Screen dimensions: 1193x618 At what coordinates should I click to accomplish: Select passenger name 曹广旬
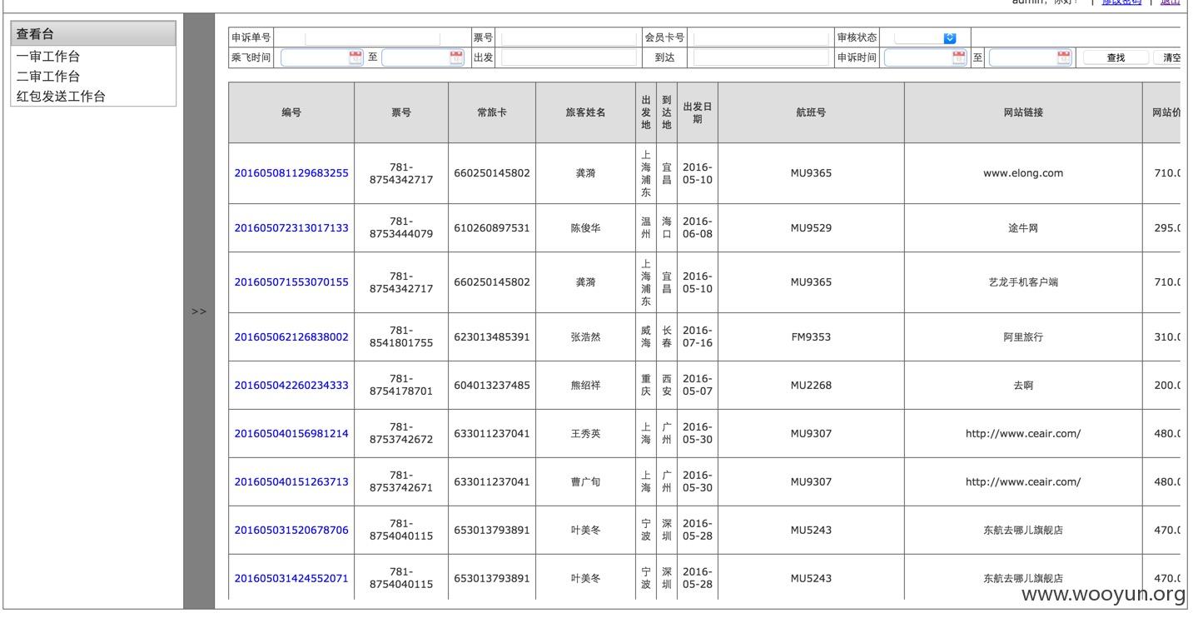click(x=585, y=481)
